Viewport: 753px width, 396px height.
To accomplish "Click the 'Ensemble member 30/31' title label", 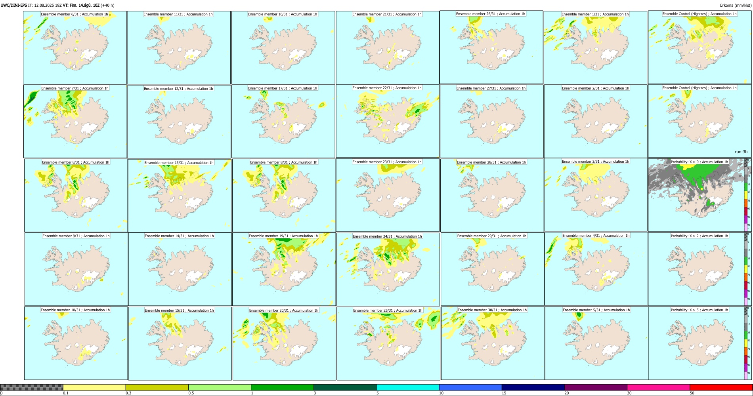I will point(492,310).
